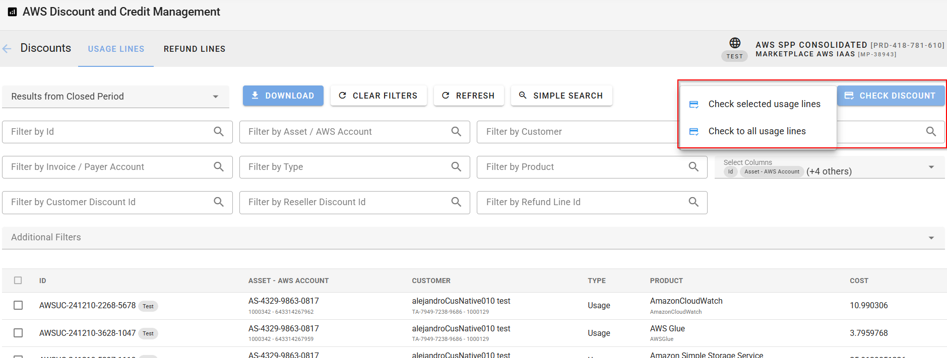Sort by the ID column header
This screenshot has height=358, width=947.
[42, 281]
